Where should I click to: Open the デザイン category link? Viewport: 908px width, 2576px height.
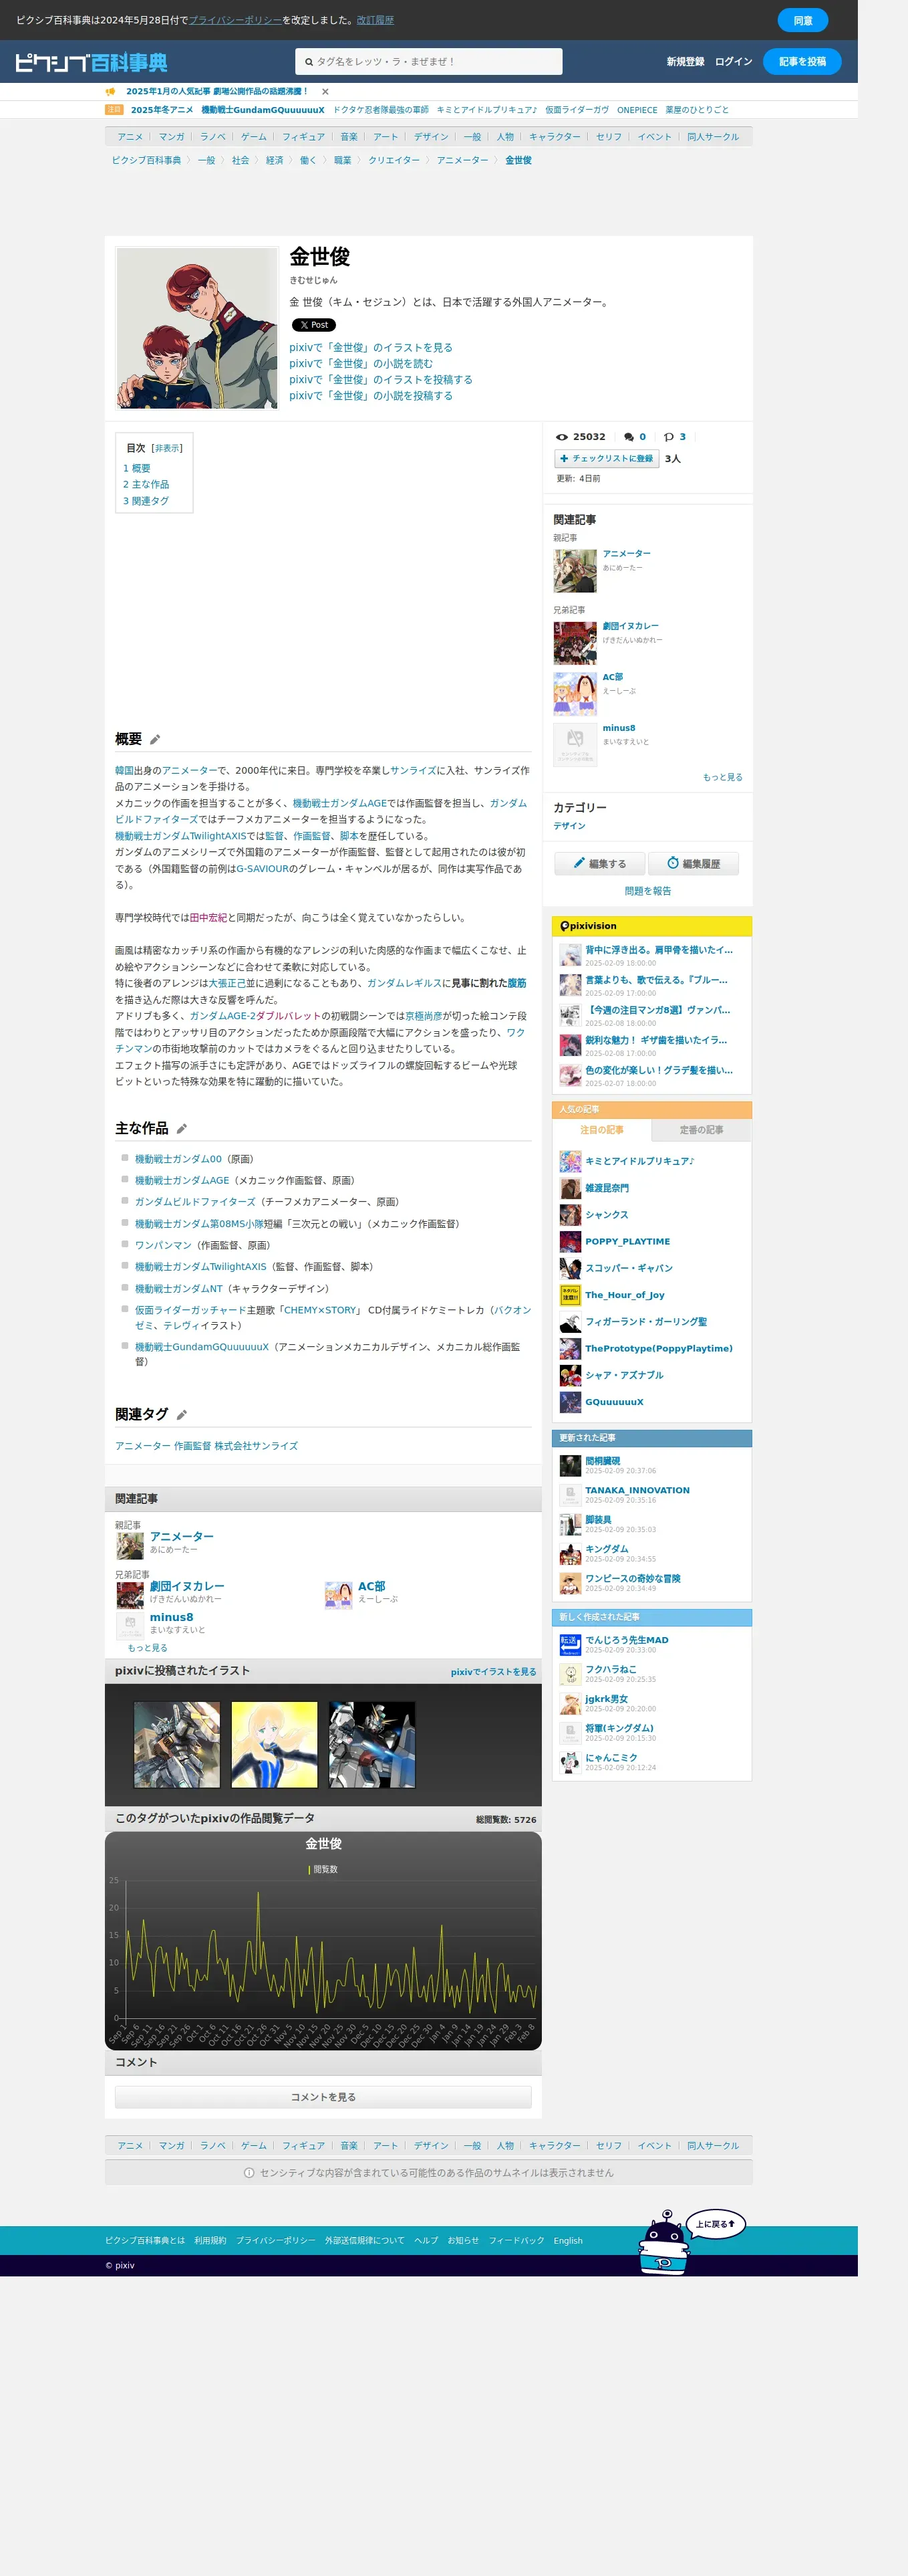569,826
